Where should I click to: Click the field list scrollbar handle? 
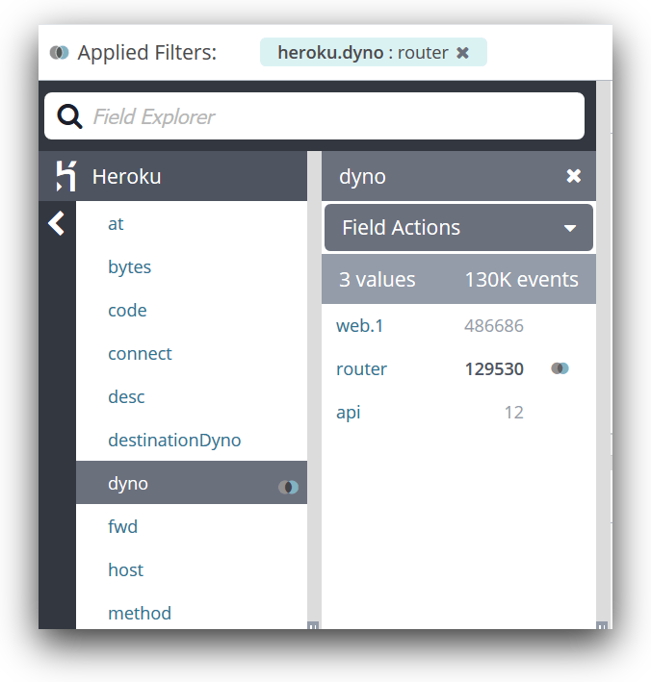(313, 625)
